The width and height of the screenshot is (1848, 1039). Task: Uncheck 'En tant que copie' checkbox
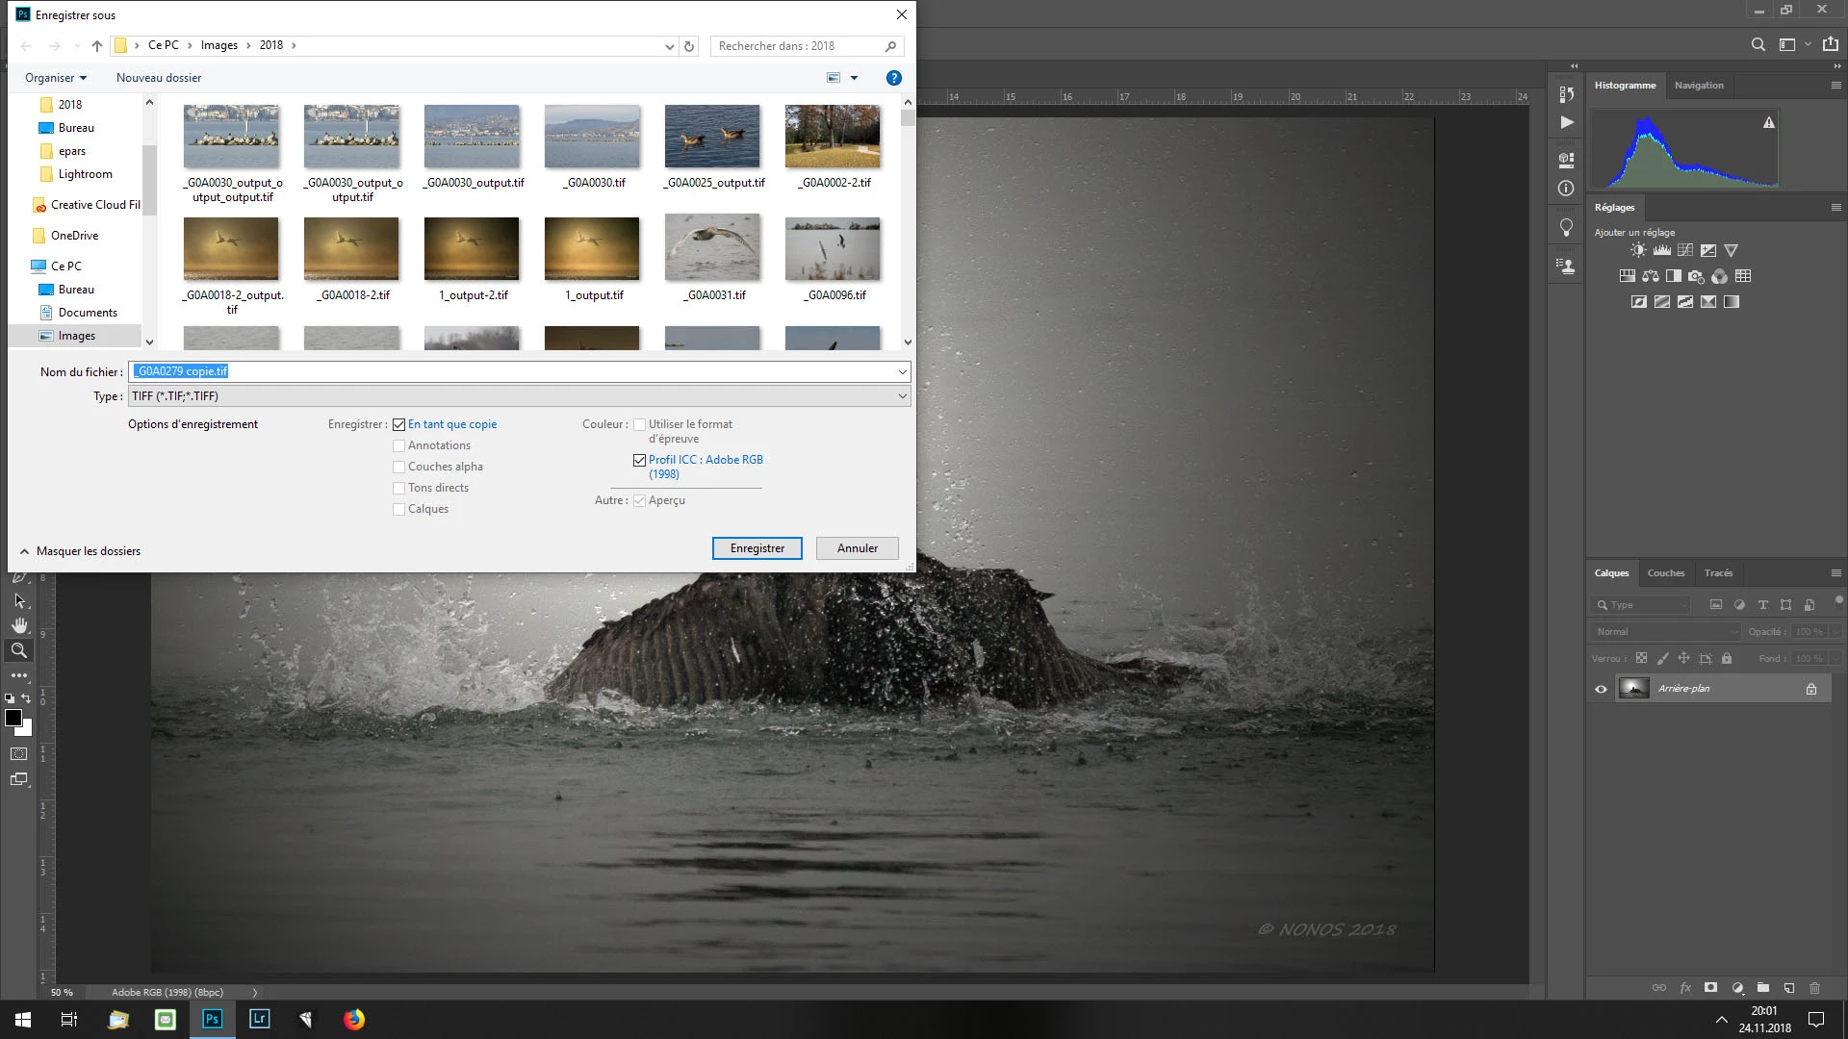coord(398,424)
